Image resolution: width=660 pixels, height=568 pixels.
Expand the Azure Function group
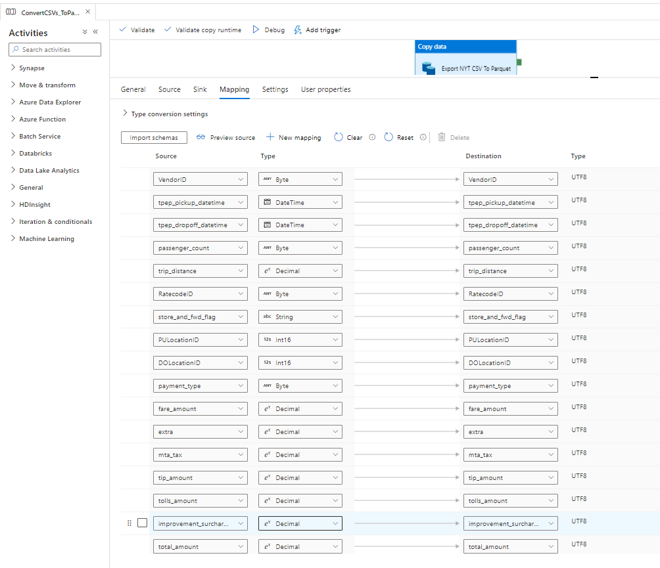pyautogui.click(x=12, y=119)
